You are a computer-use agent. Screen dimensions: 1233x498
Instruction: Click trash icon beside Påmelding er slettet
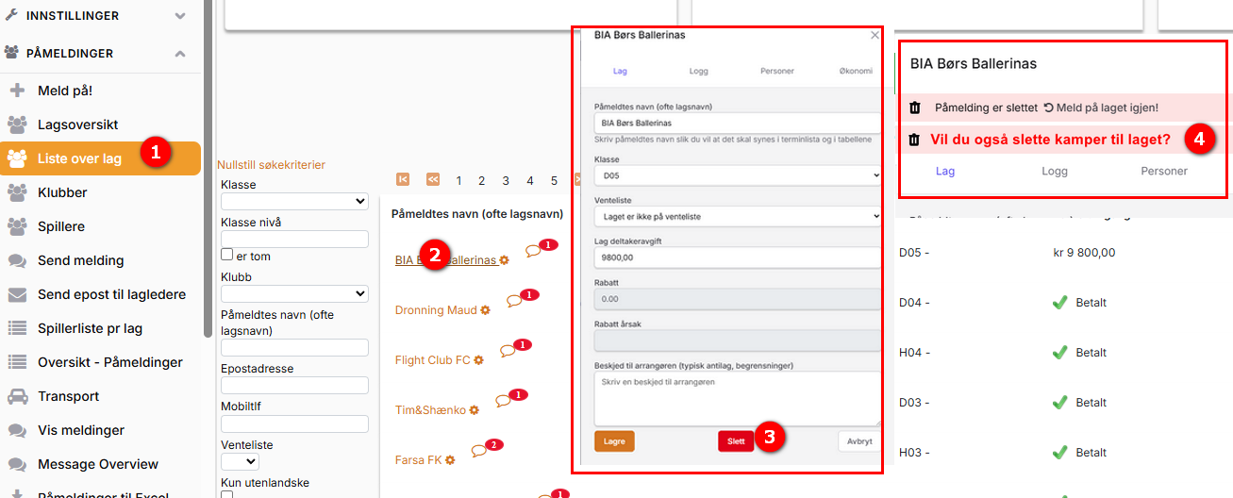click(914, 108)
